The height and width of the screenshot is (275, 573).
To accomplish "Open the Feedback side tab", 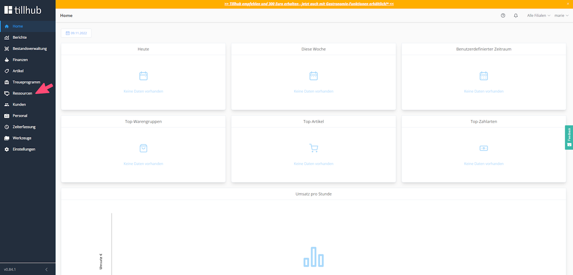I will click(569, 137).
